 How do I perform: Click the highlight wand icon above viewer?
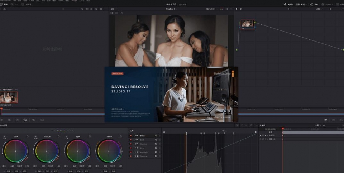coord(122,13)
